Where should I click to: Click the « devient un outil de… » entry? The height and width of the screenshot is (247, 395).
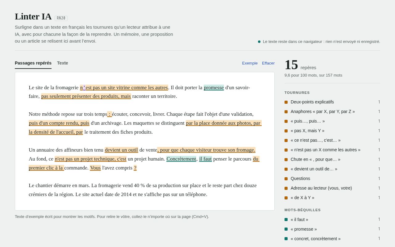[x=332, y=169]
